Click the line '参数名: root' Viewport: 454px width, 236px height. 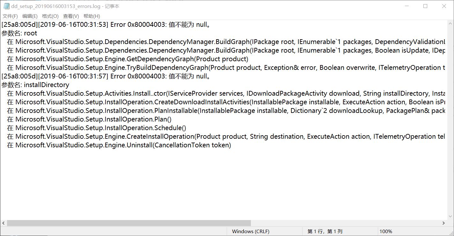tap(19, 33)
